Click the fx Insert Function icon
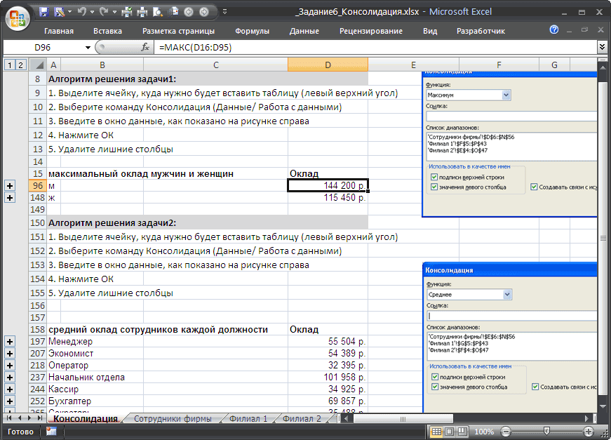Image resolution: width=611 pixels, height=440 pixels. tap(145, 47)
